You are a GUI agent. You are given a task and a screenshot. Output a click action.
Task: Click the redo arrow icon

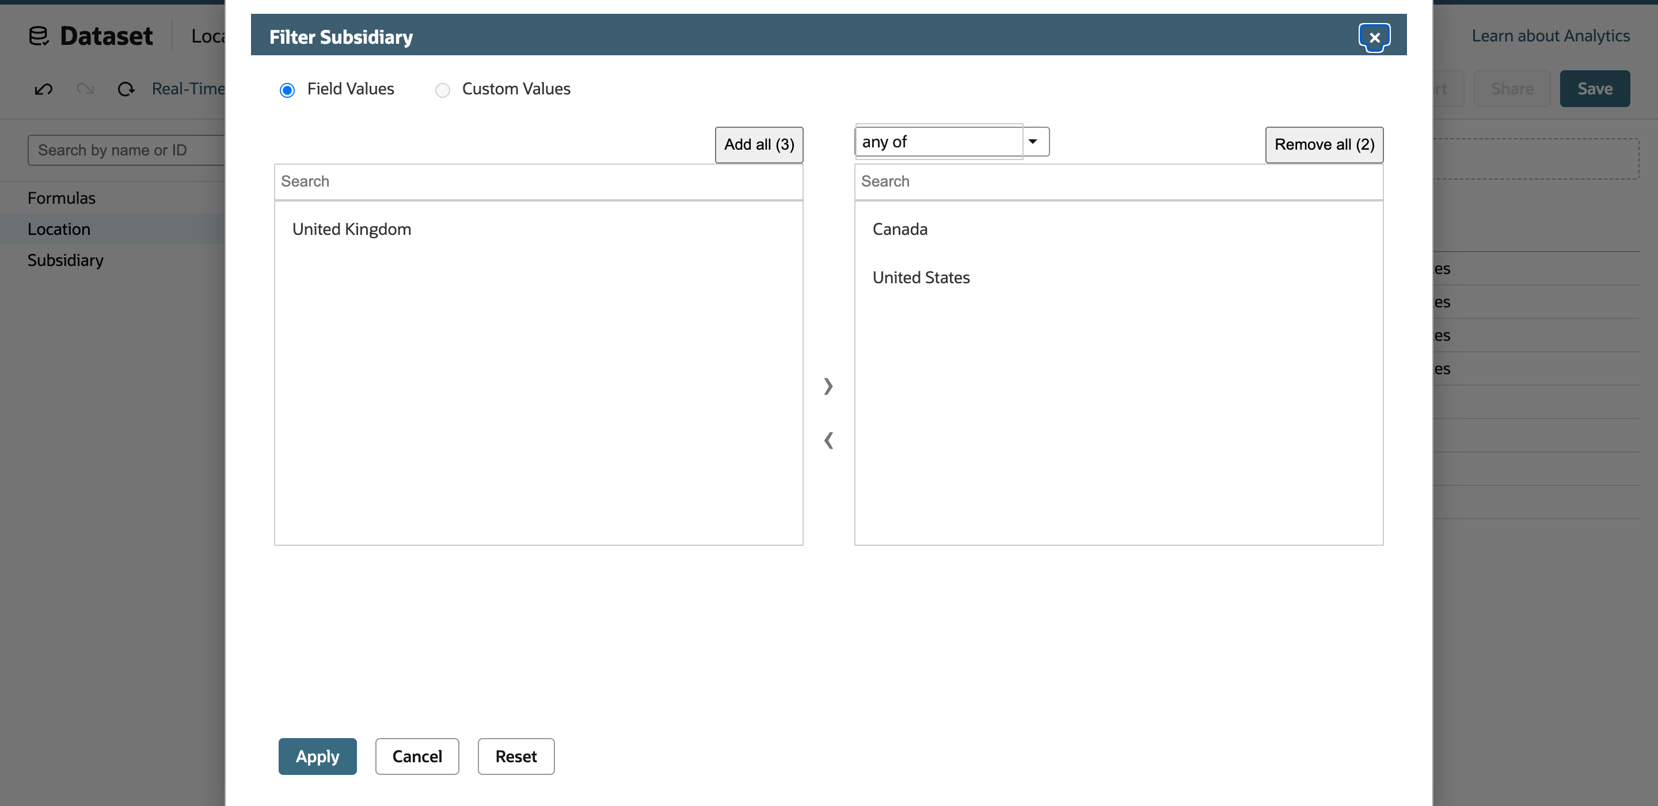pos(85,89)
